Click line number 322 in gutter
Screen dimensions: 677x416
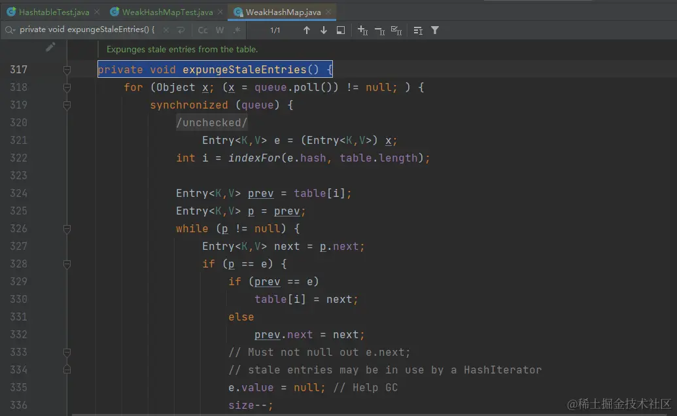[18, 158]
